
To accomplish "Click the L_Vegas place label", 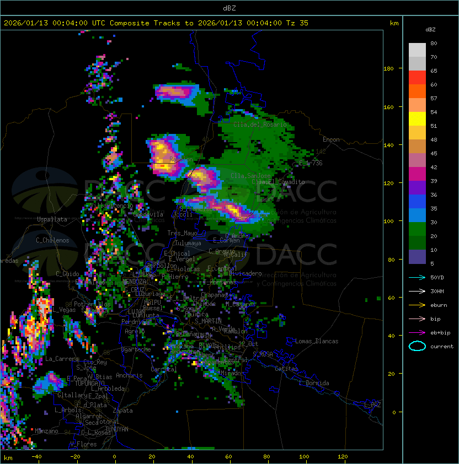I will [64, 310].
